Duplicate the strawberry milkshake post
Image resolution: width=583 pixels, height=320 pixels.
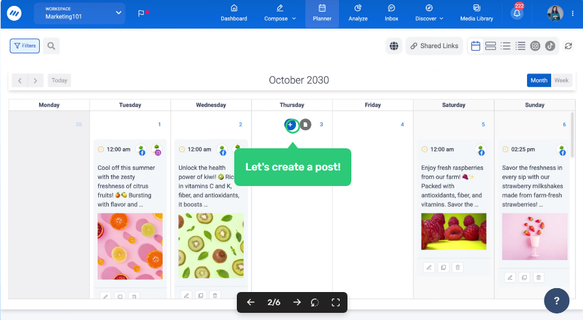[x=524, y=277]
